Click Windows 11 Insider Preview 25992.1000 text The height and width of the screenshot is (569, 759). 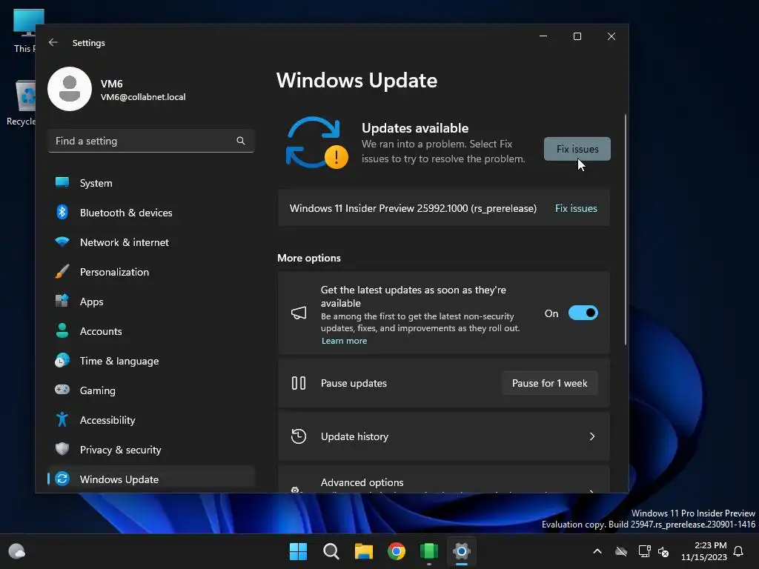pos(413,208)
